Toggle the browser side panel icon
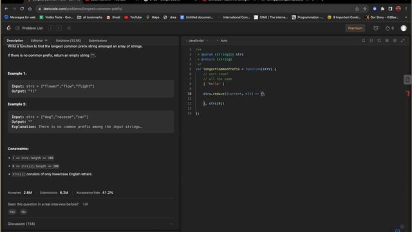412x232 pixels. (x=390, y=8)
